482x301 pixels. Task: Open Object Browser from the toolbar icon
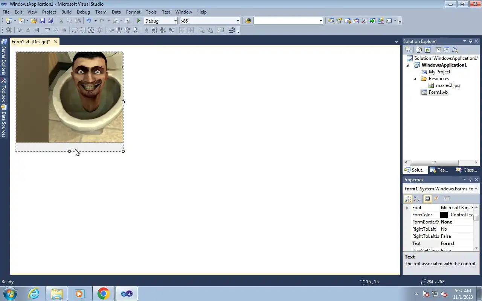(356, 21)
